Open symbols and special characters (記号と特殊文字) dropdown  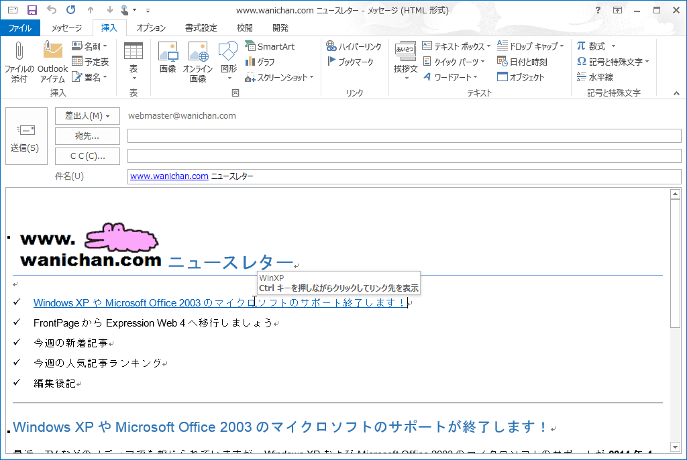point(613,62)
